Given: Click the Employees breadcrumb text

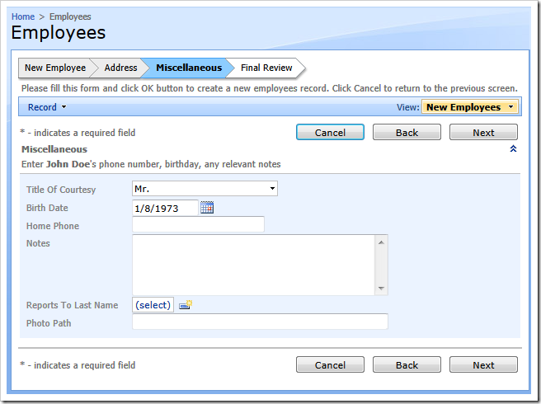Looking at the screenshot, I should (x=70, y=16).
